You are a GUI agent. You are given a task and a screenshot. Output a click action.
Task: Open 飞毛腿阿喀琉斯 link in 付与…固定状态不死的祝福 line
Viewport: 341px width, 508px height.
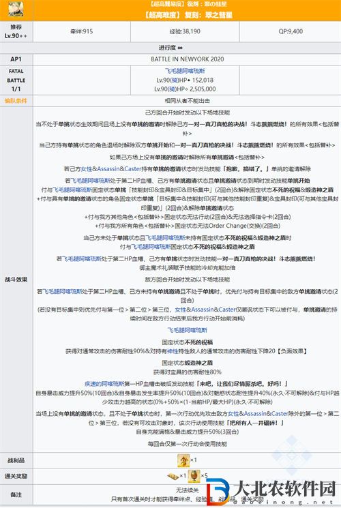[x=151, y=247]
